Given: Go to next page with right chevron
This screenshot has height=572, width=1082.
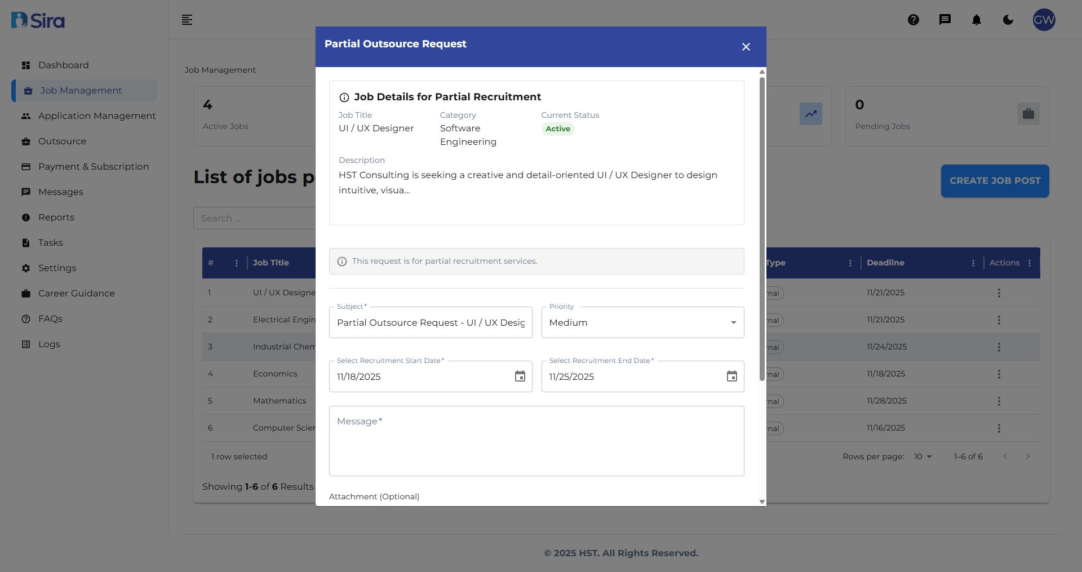Looking at the screenshot, I should coord(1028,456).
